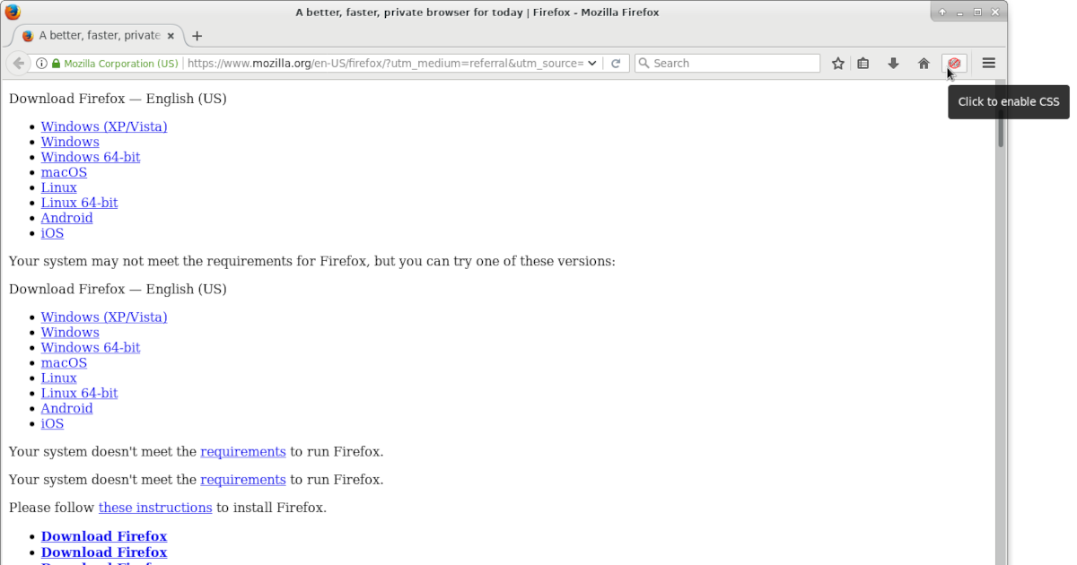Open first 'requirements' link
The height and width of the screenshot is (565, 1077).
tap(243, 451)
